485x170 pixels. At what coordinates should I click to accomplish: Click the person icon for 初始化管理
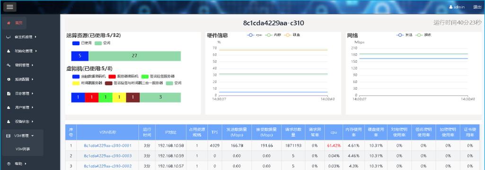coord(9,51)
